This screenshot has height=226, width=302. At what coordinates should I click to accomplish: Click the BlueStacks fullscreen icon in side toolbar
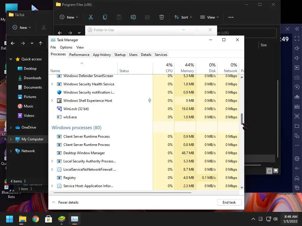[297, 39]
